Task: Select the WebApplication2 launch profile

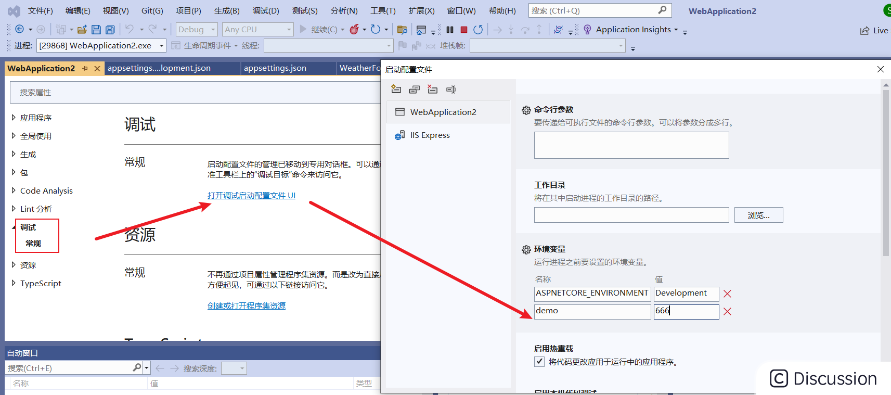Action: 448,112
